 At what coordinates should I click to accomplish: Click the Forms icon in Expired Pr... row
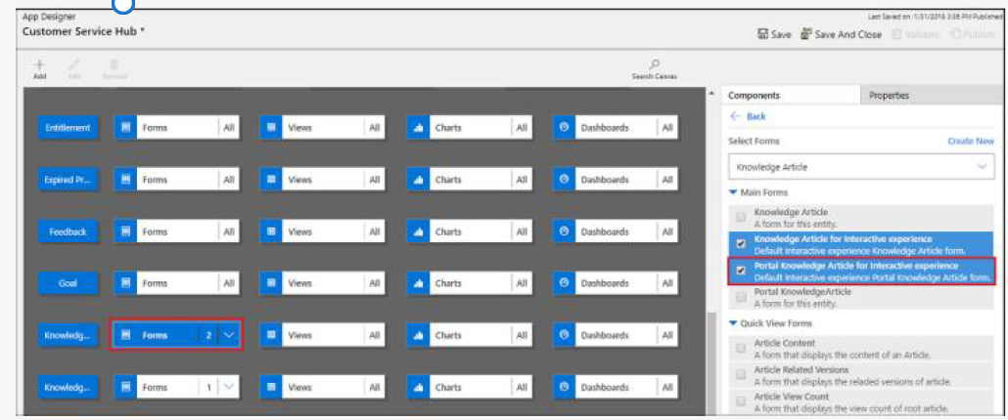[x=126, y=180]
